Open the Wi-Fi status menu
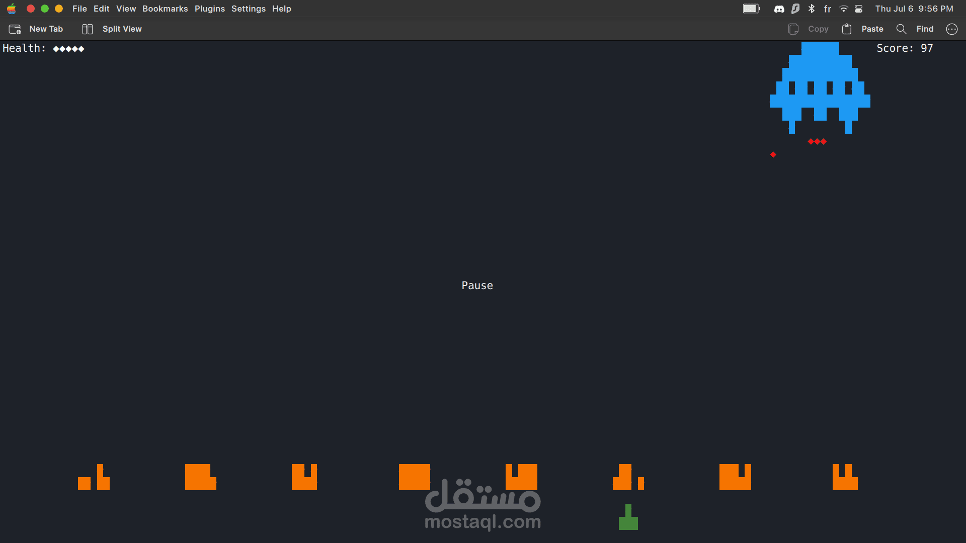Viewport: 966px width, 543px height. pyautogui.click(x=844, y=9)
